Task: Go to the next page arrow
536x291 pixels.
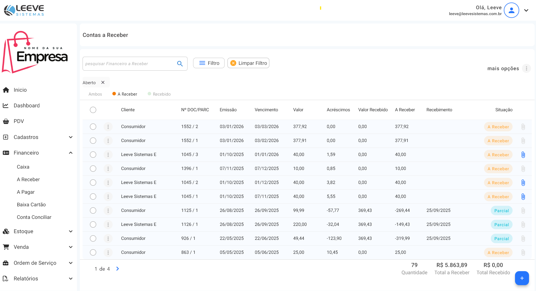Action: tap(118, 269)
